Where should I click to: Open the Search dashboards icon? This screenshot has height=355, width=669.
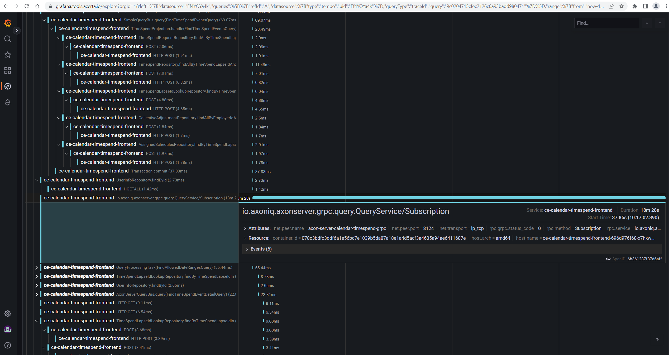8,39
